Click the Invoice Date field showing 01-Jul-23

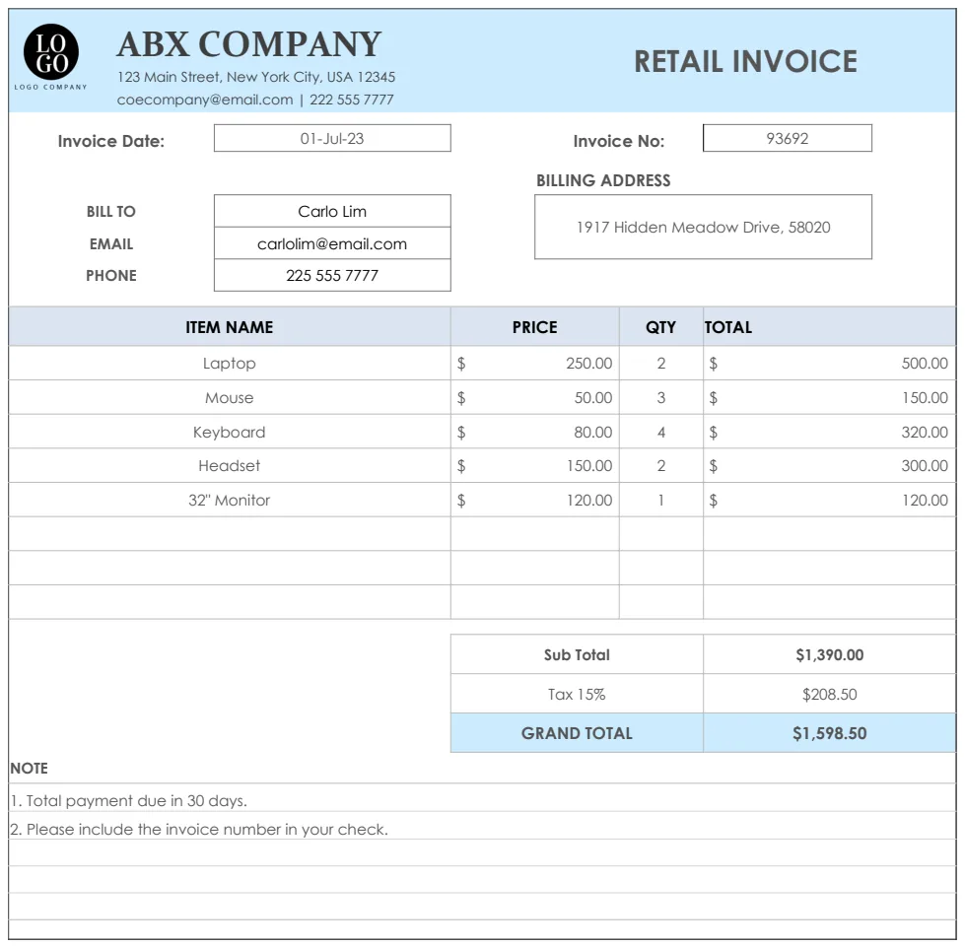pyautogui.click(x=332, y=138)
